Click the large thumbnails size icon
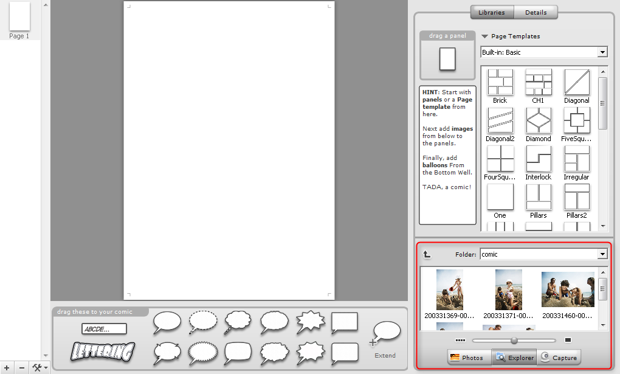This screenshot has width=620, height=374. point(568,340)
